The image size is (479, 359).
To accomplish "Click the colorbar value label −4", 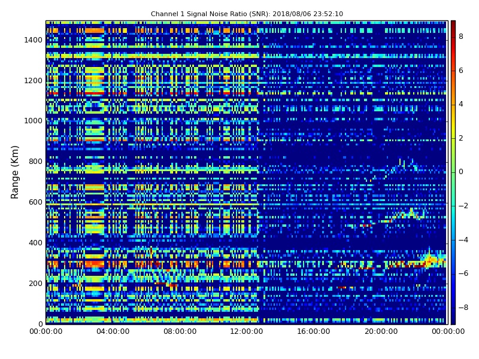I will tap(463, 240).
